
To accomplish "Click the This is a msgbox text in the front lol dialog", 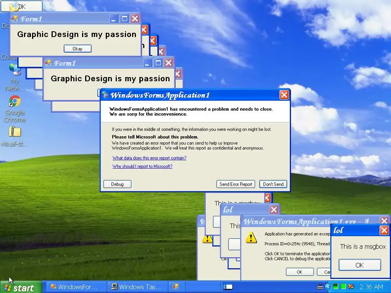I will click(x=363, y=246).
